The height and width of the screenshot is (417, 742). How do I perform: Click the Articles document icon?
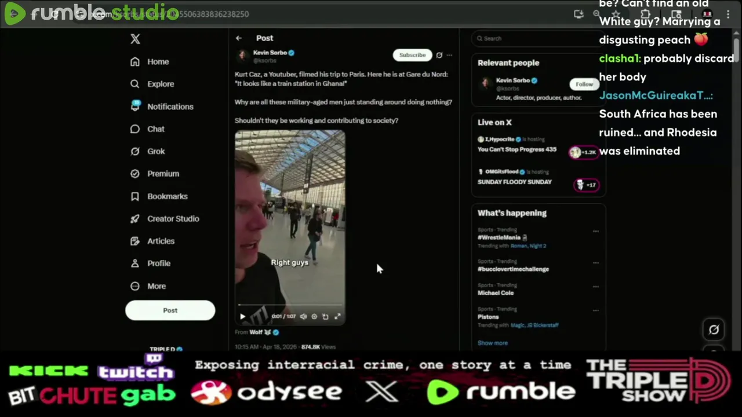(x=135, y=241)
